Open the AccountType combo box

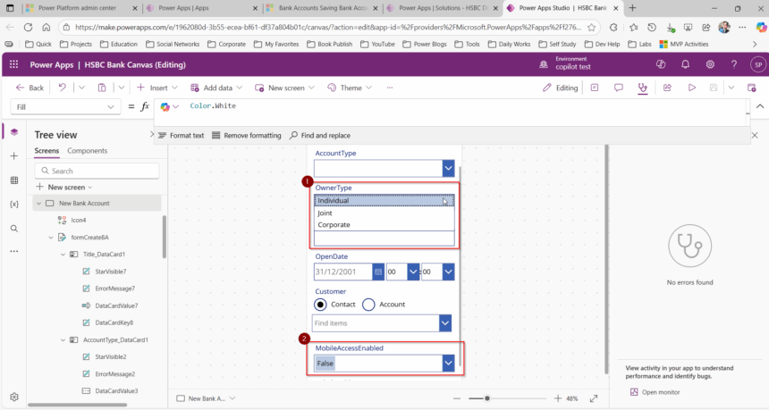click(x=448, y=168)
